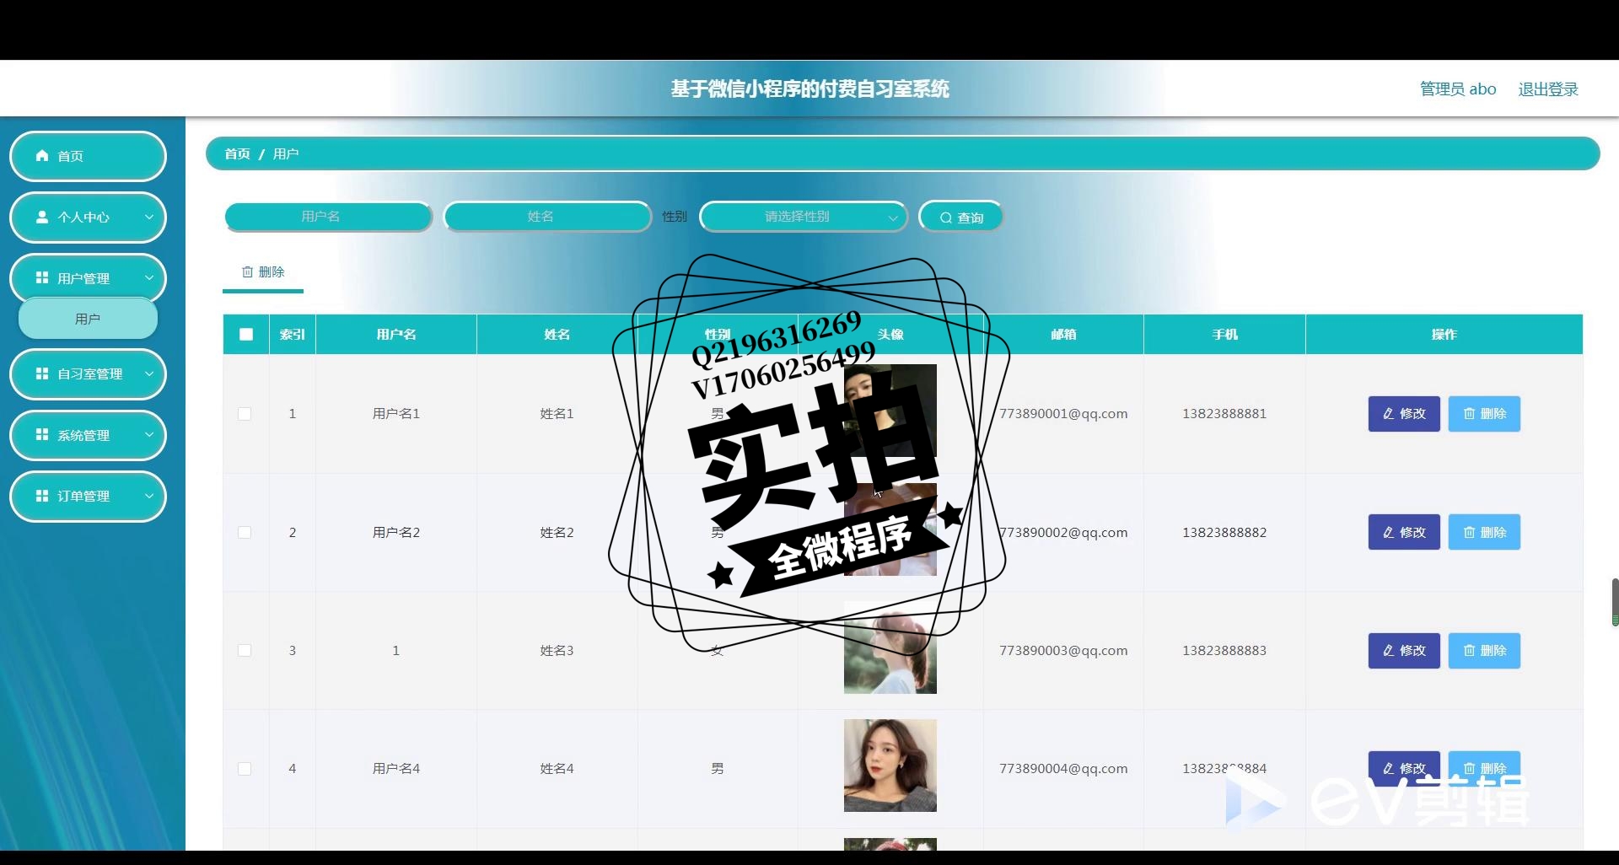Click phone 13823888881 cell
This screenshot has width=1619, height=865.
[1224, 414]
